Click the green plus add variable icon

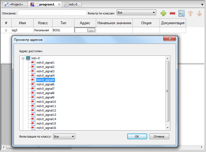point(163,13)
